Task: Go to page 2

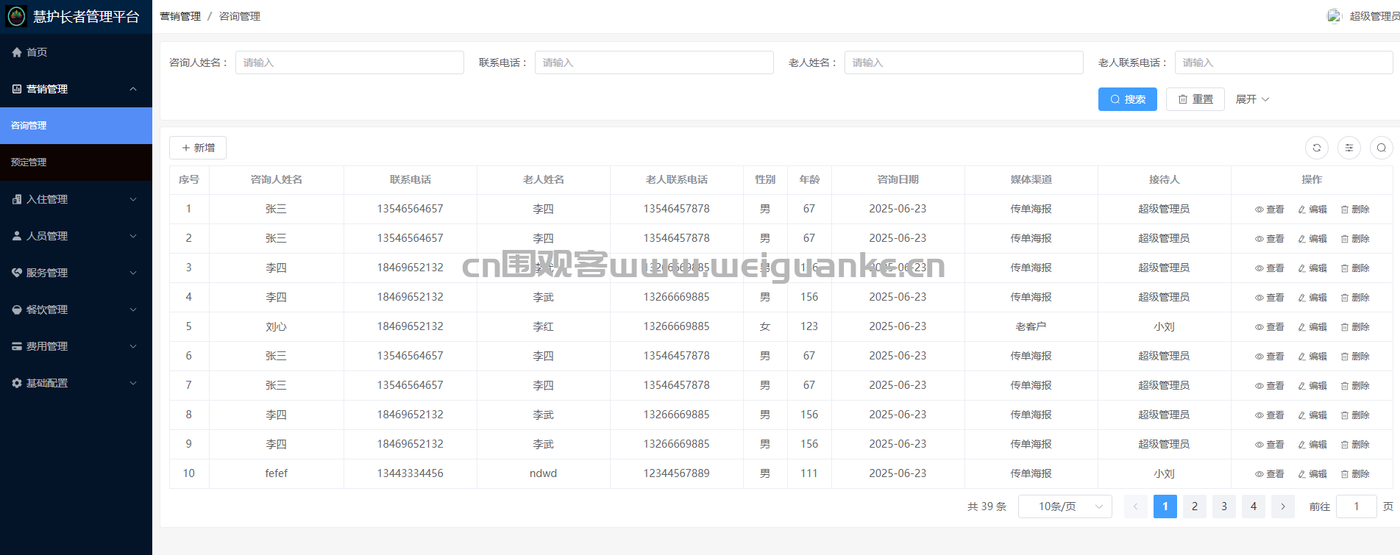Action: 1195,506
